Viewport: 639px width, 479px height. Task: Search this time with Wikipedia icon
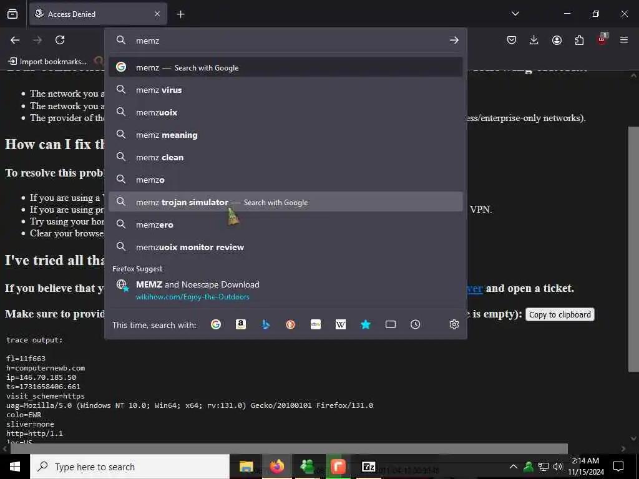(x=341, y=324)
